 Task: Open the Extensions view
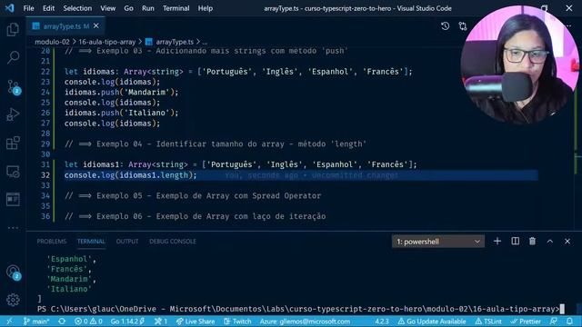[x=13, y=144]
